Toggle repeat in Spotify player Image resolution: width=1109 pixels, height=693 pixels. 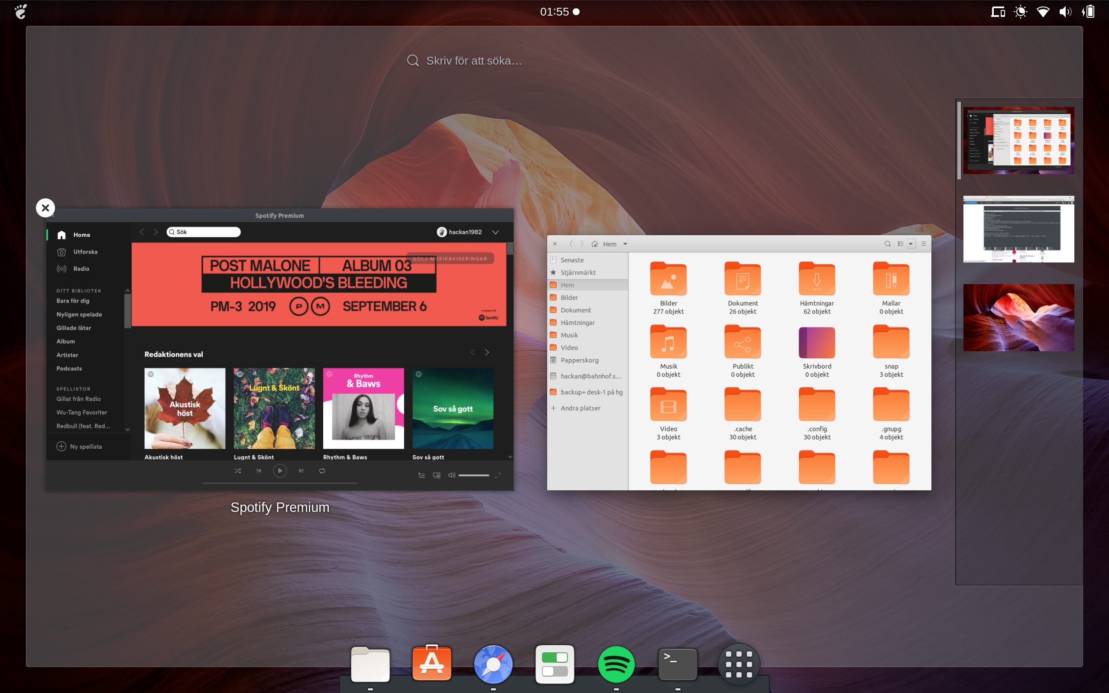coord(322,471)
